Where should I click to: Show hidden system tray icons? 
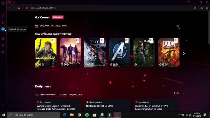(x=179, y=115)
